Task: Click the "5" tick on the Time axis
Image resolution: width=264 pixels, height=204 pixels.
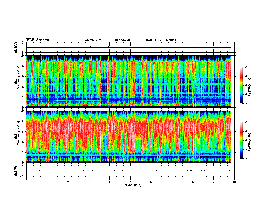Action: pos(130,182)
